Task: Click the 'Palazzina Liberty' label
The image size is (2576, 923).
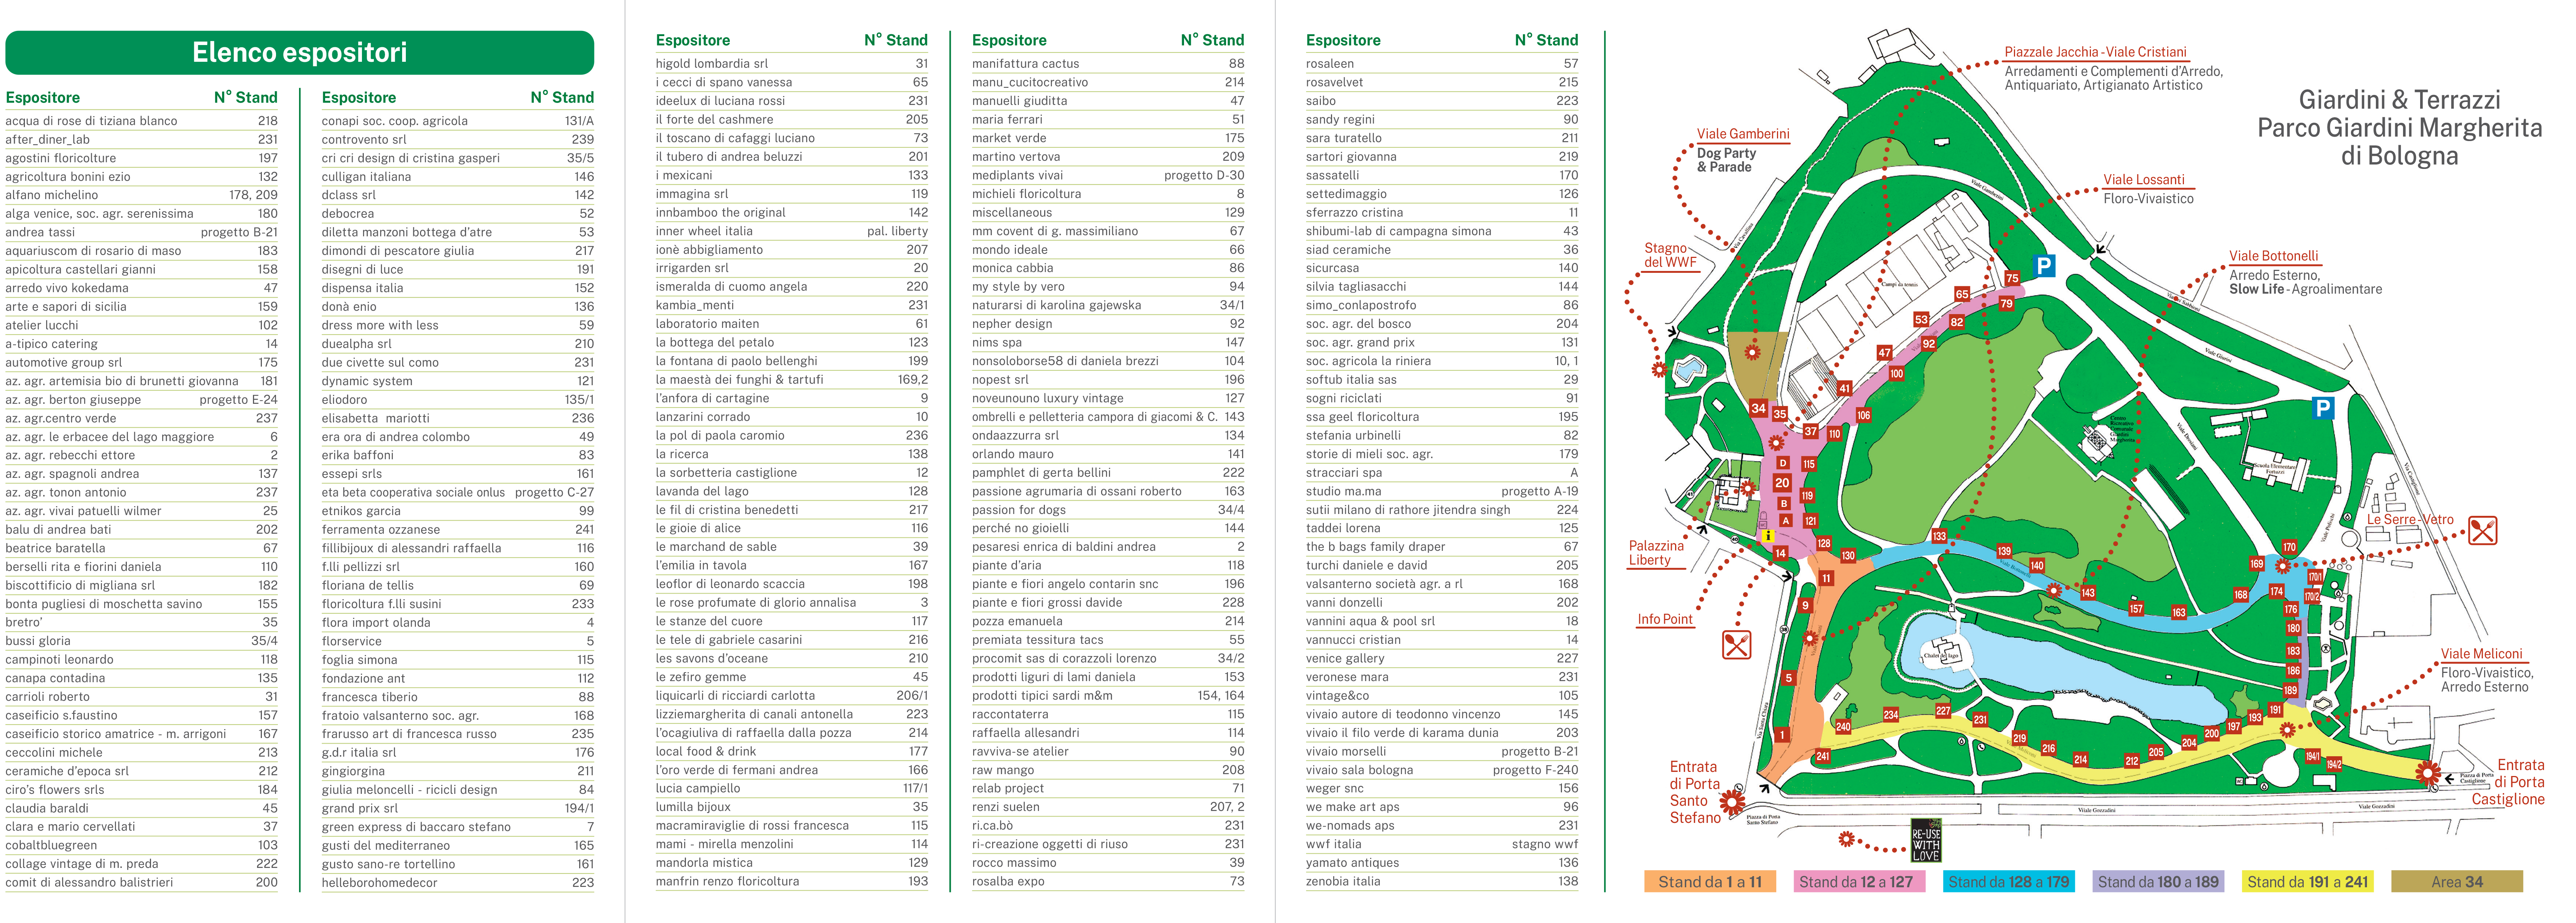Action: point(1656,553)
